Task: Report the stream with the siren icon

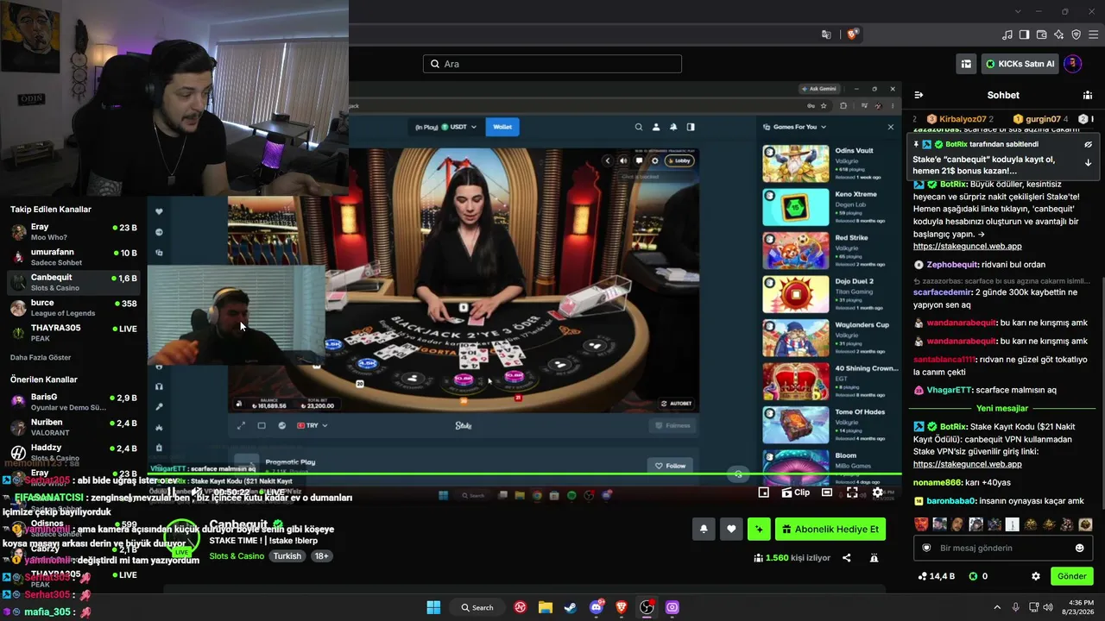Action: [874, 558]
